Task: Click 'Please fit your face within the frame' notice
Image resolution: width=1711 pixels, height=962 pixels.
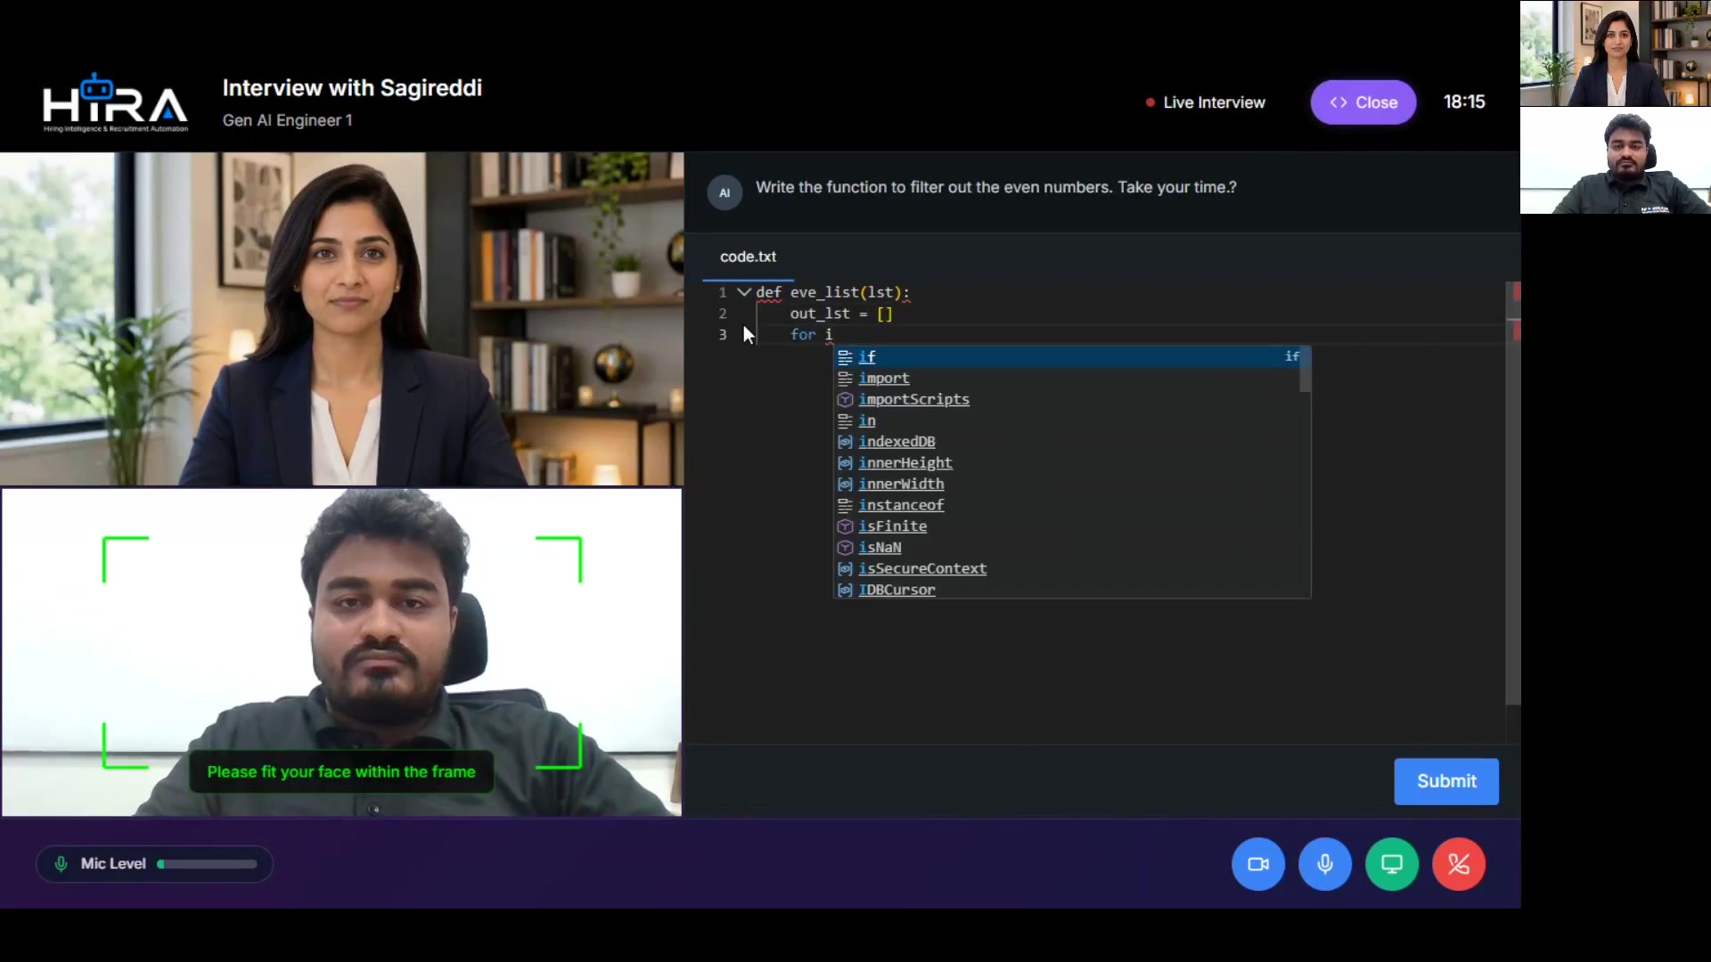Action: coord(341,772)
